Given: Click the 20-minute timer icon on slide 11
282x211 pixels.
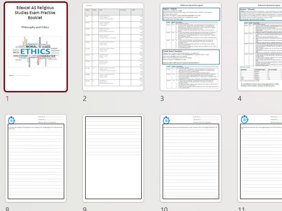Looking at the screenshot, I should point(244,120).
